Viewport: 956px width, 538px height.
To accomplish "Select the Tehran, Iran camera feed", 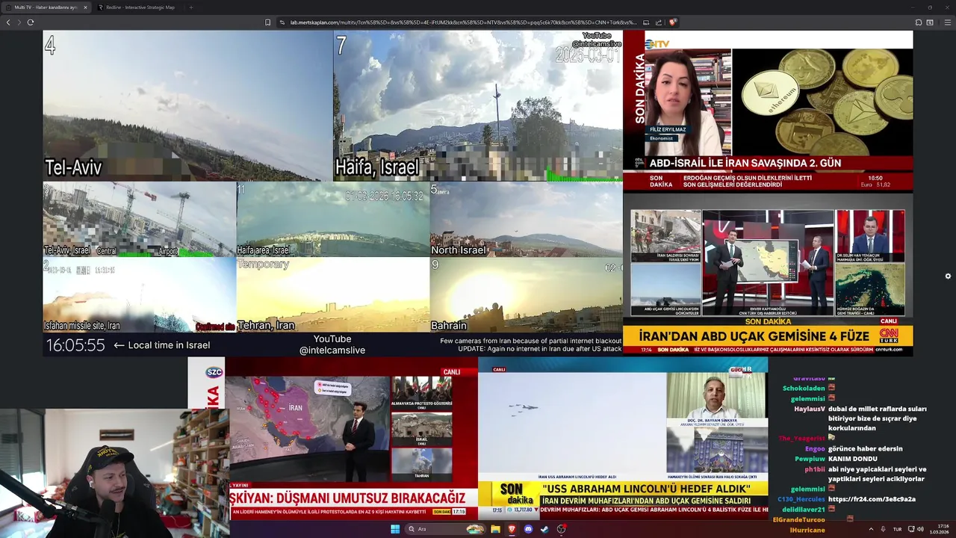I will tap(333, 295).
